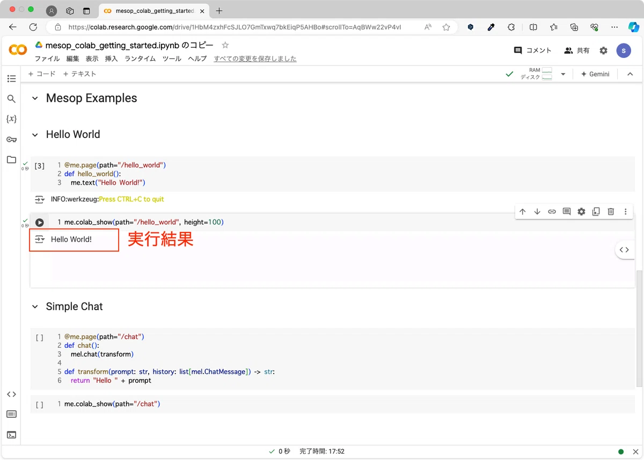Click the すべての変更を保存しました link
The width and height of the screenshot is (644, 460).
pos(255,59)
